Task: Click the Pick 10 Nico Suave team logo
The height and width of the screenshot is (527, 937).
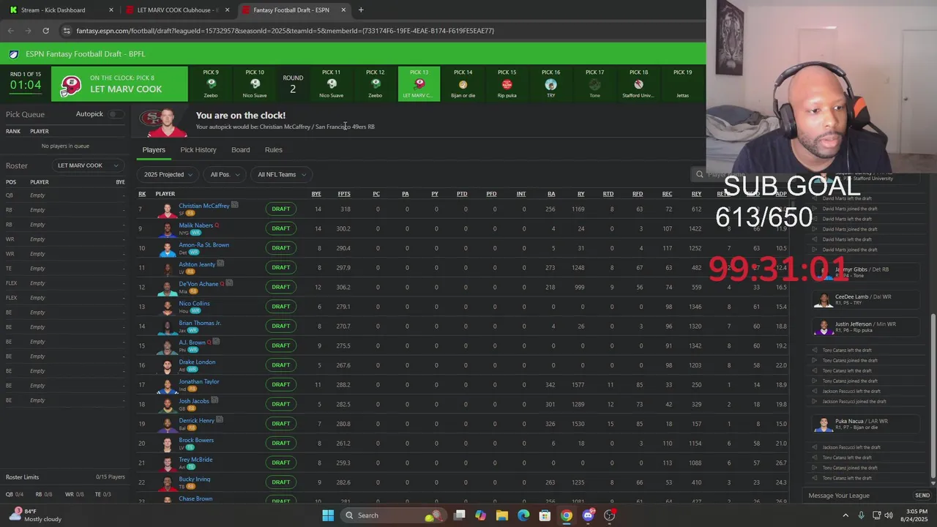Action: pos(255,84)
